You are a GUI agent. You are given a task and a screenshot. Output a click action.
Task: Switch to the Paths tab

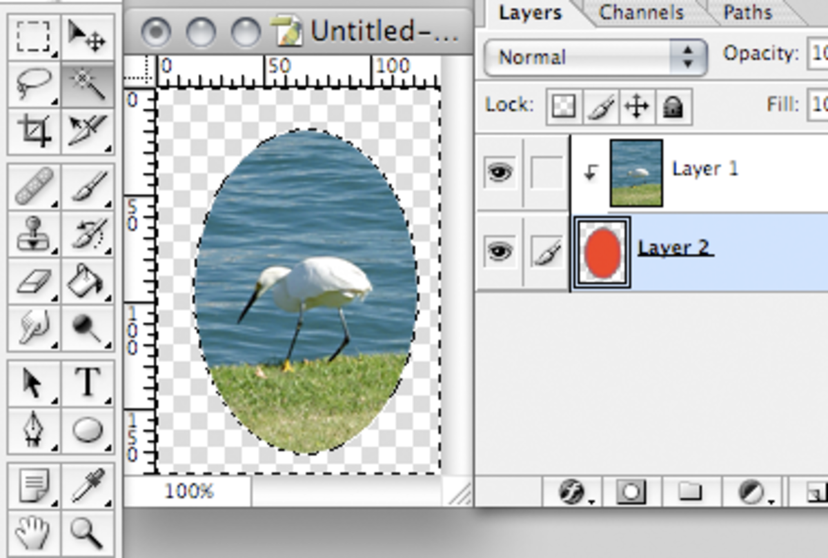(x=750, y=12)
